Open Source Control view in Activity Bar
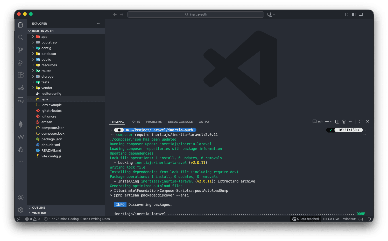The width and height of the screenshot is (388, 241). pyautogui.click(x=20, y=50)
